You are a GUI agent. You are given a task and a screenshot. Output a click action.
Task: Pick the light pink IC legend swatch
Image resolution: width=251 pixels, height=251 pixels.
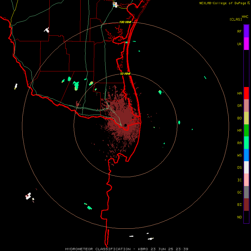[x=246, y=180]
